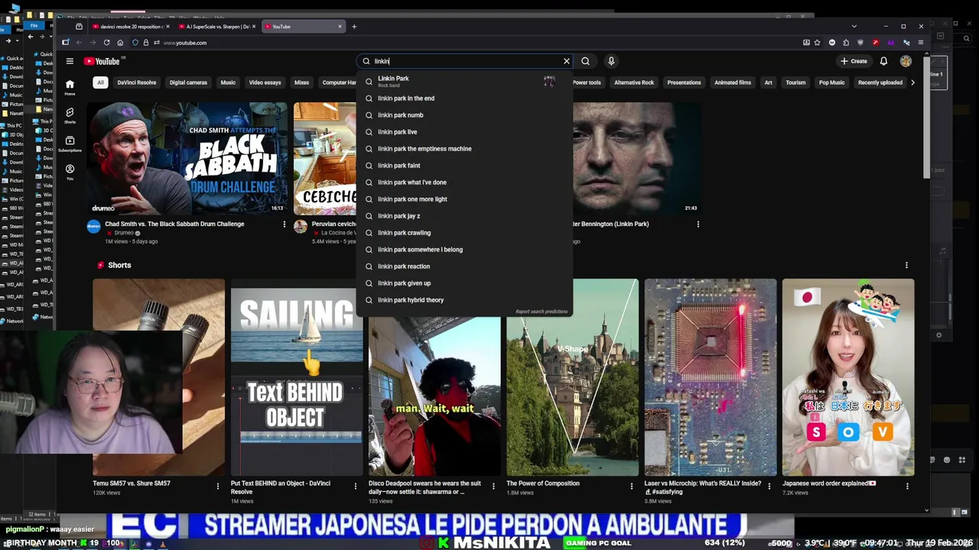979x550 pixels.
Task: Open options for Chester Bennington video
Action: 698,225
